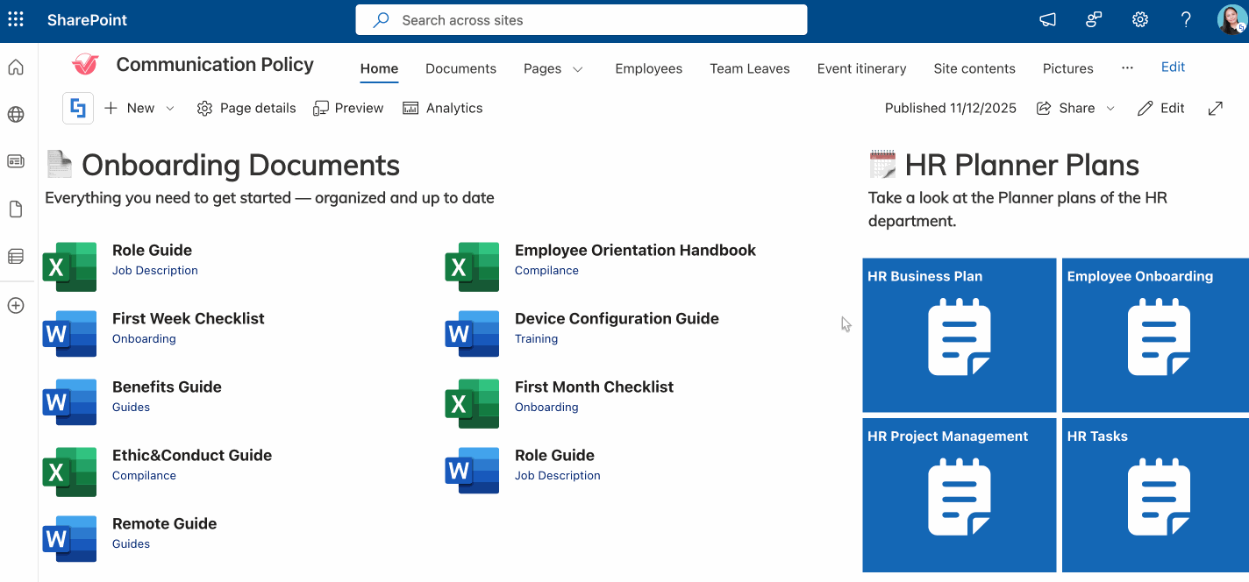Viewport: 1249px width, 582px height.
Task: Open the Remote Guide title link
Action: coord(164,523)
